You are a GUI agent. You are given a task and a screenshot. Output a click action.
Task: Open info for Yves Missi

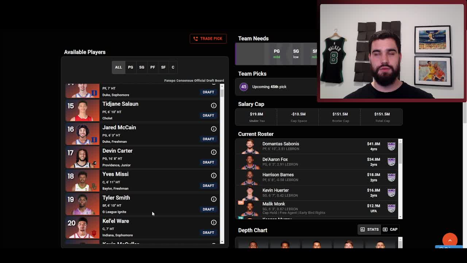(214, 176)
